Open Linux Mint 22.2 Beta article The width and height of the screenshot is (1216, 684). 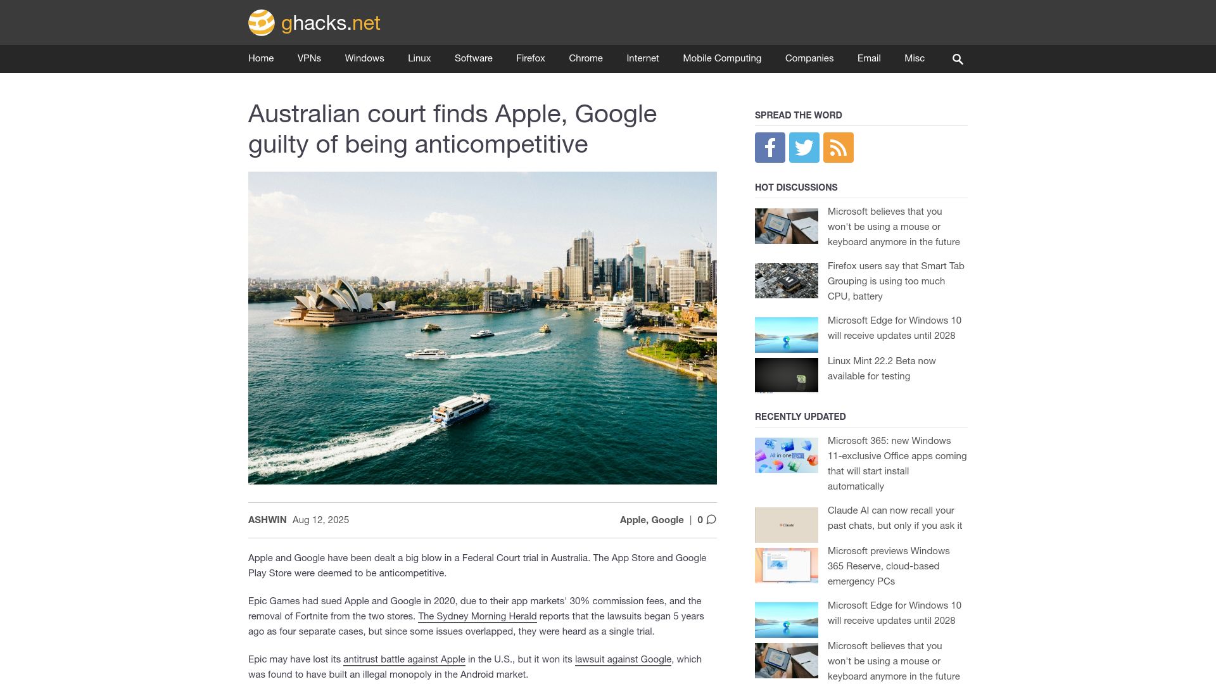882,369
